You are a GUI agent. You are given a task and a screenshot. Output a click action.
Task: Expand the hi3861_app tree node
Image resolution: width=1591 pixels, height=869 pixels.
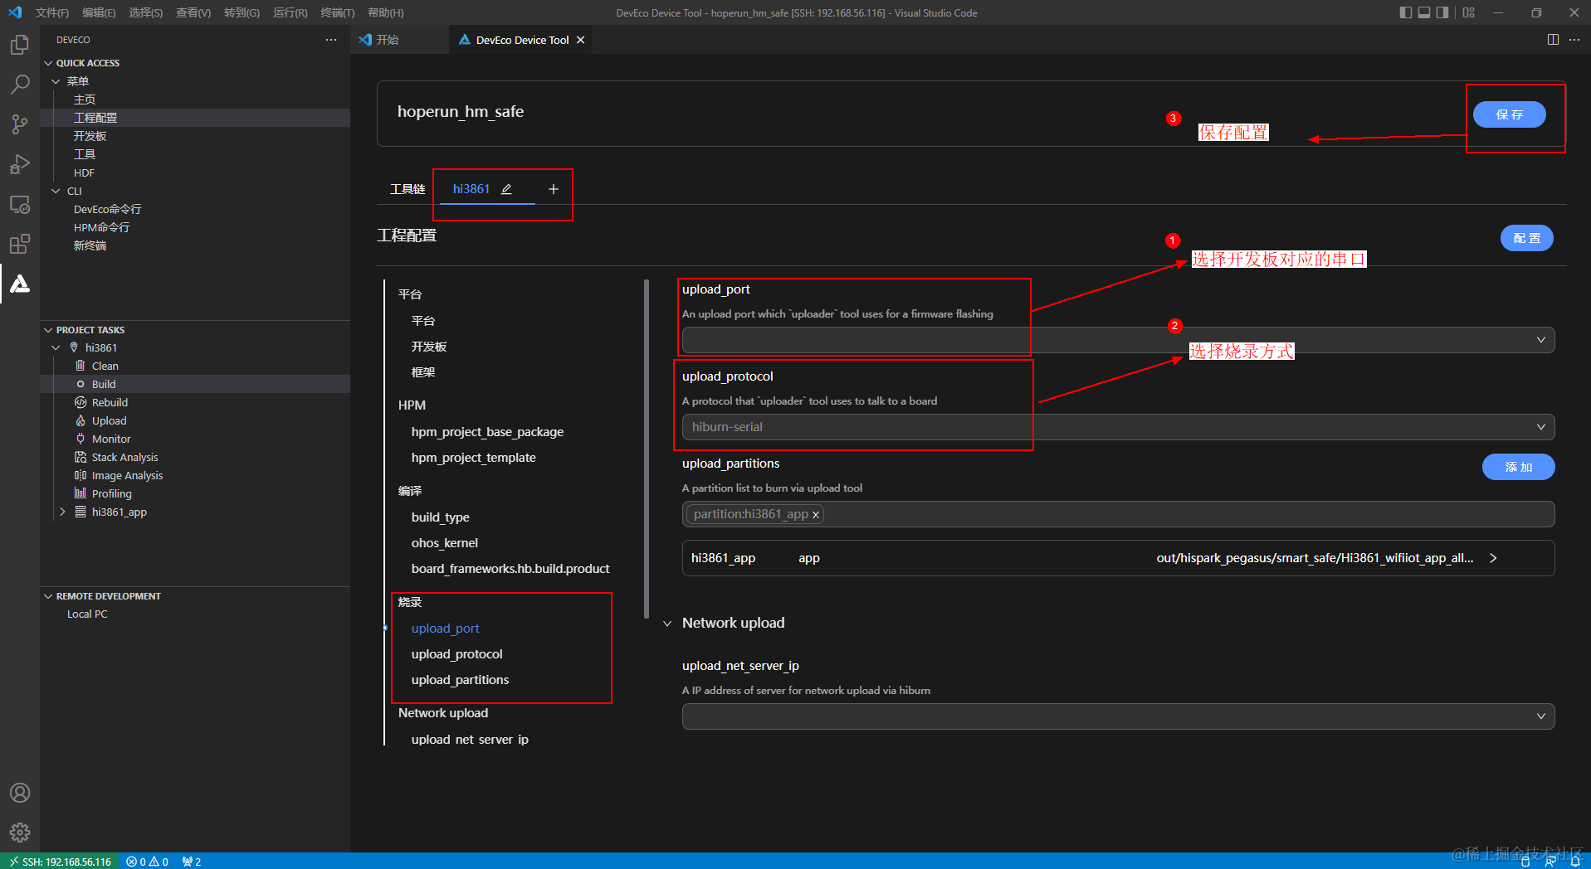point(62,512)
